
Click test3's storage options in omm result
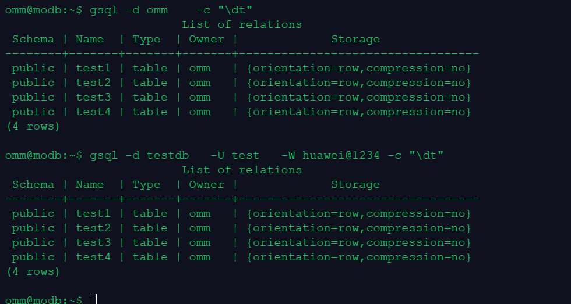pos(358,97)
